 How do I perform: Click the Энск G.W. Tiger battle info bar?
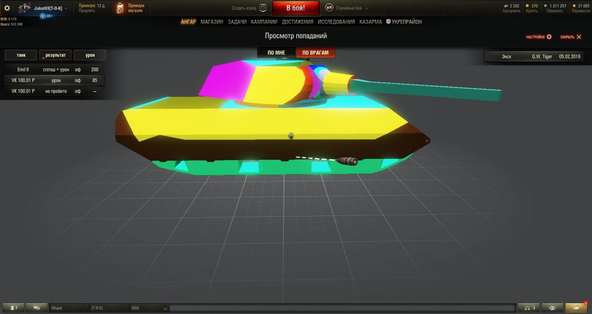pyautogui.click(x=535, y=57)
